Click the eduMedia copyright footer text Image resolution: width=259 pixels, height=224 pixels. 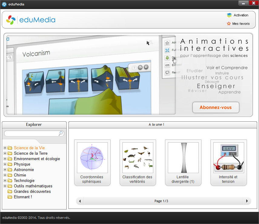pos(36,218)
